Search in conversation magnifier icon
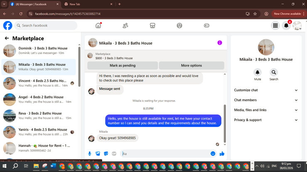This screenshot has width=307, height=172. click(x=274, y=73)
